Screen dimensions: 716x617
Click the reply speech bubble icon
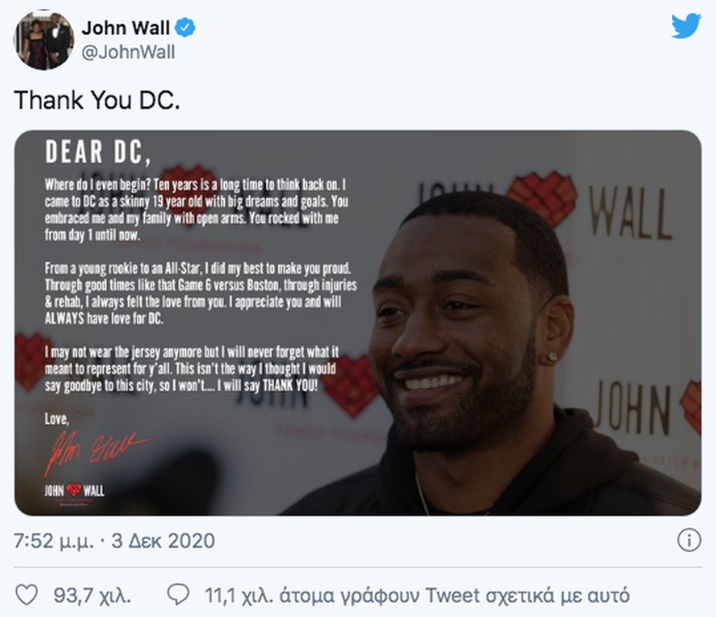pos(178,595)
